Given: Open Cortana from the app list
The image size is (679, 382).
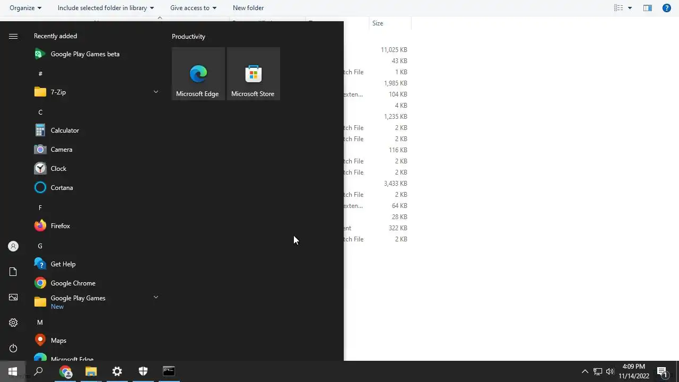Looking at the screenshot, I should pos(95,188).
